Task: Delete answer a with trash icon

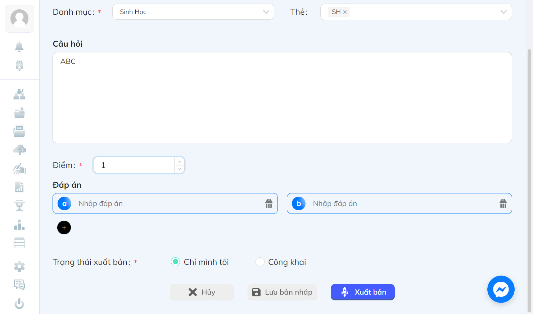Action: click(x=269, y=203)
